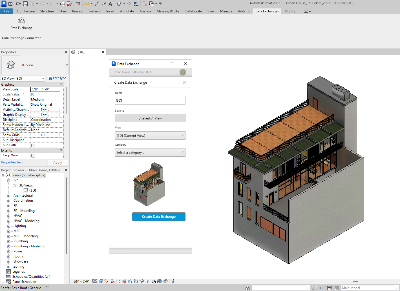Open the View dropdown showing {3D} (Current View)
Viewport: 400px width, 291px height.
[150, 135]
